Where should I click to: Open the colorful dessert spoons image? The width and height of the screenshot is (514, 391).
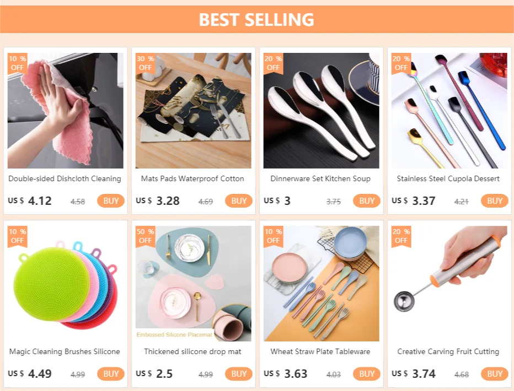pyautogui.click(x=449, y=111)
